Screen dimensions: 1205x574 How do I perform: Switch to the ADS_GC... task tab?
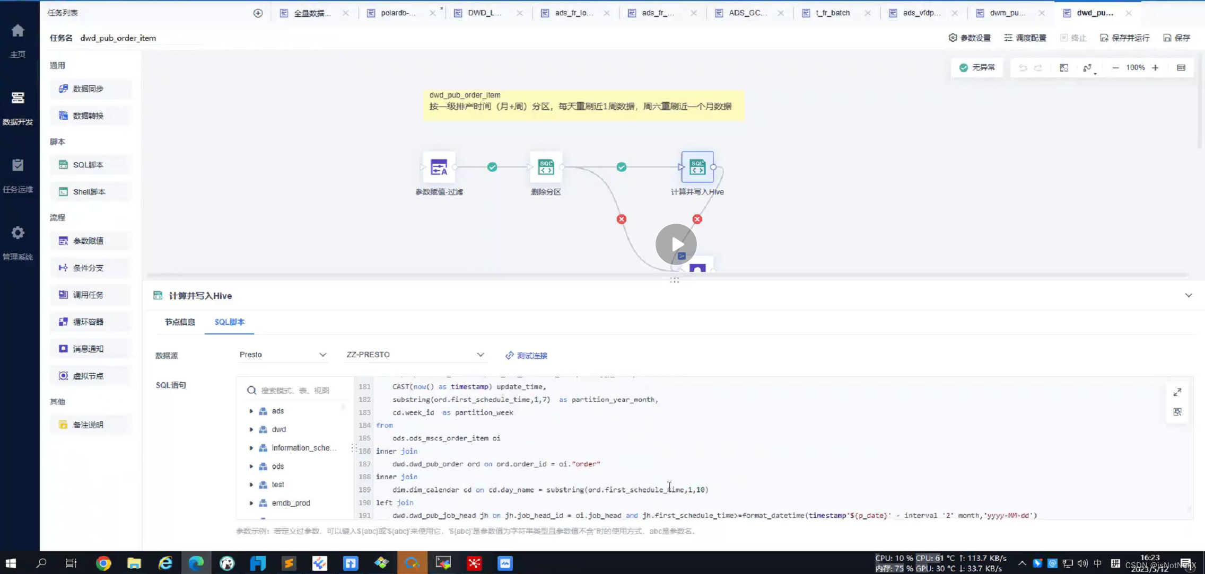747,13
